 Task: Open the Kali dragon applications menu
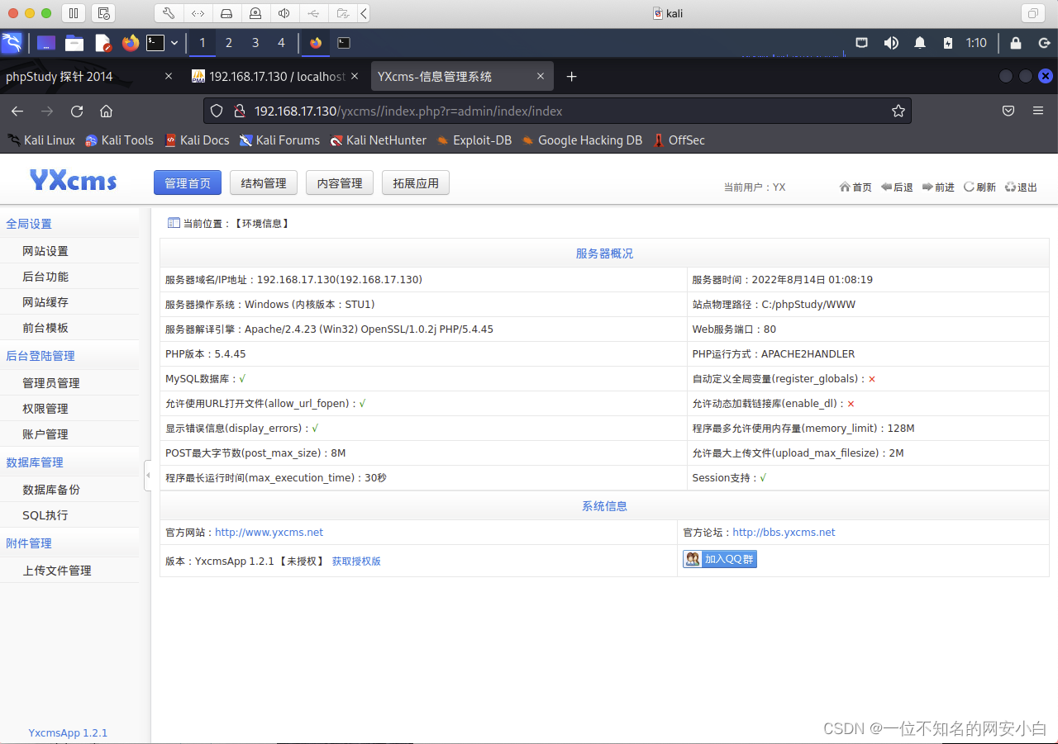pyautogui.click(x=12, y=43)
